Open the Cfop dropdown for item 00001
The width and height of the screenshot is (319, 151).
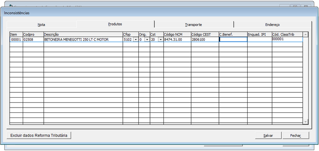136,39
